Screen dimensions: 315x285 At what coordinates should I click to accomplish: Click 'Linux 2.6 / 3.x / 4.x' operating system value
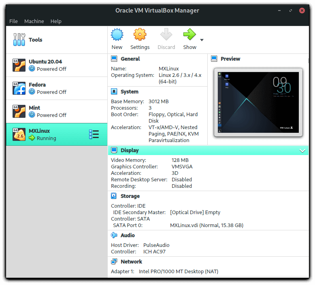tap(180, 75)
